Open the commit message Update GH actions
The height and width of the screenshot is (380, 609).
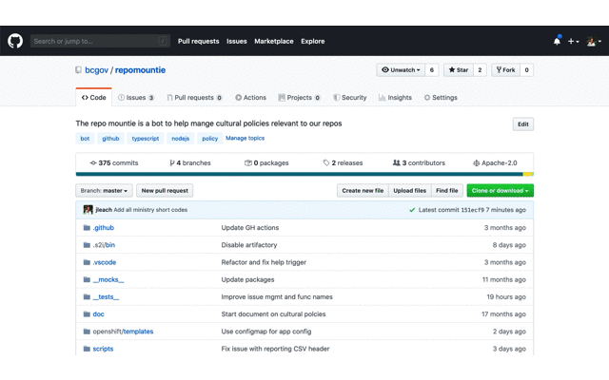250,228
